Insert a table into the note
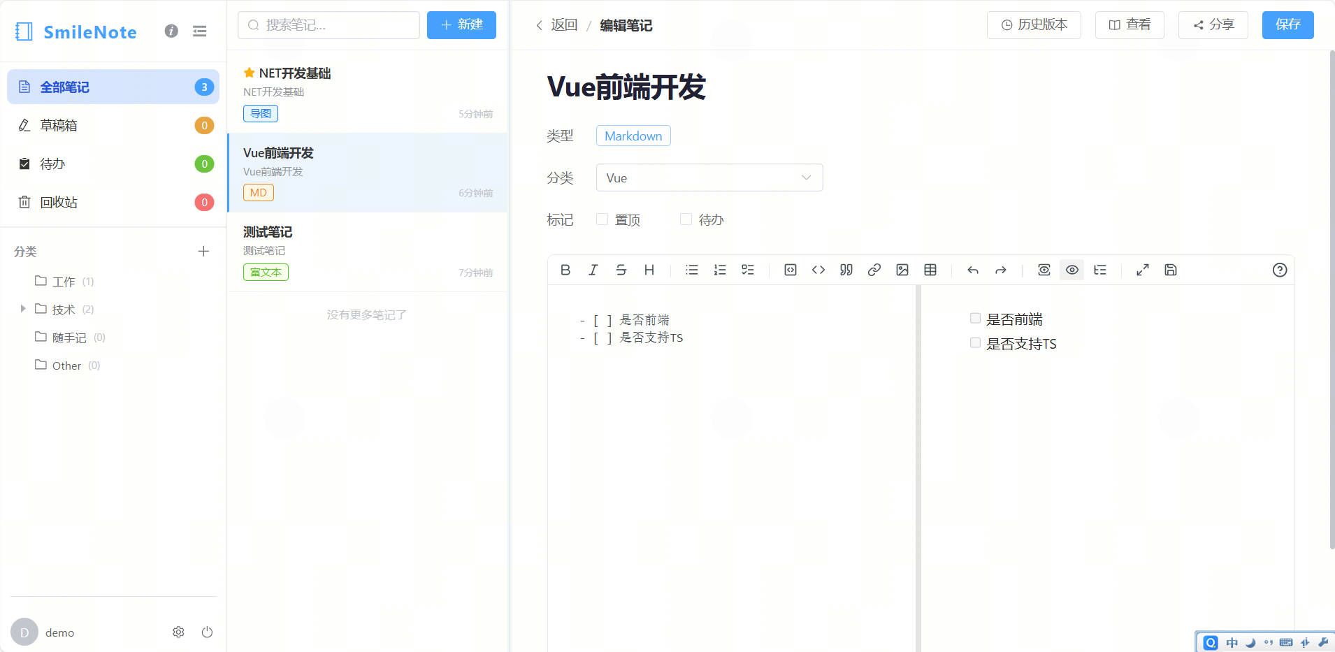 tap(930, 270)
